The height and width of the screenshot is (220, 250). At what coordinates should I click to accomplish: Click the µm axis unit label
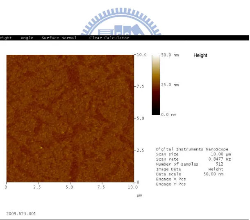click(x=139, y=195)
